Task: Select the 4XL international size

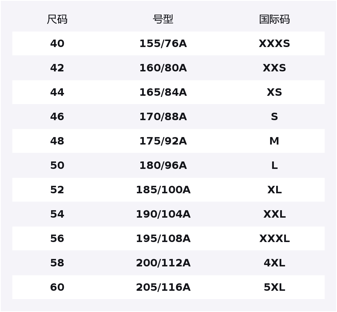Action: 274,263
